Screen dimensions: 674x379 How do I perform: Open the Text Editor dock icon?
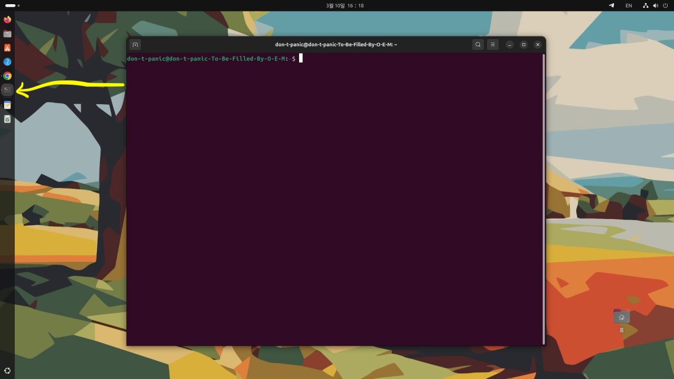[7, 105]
